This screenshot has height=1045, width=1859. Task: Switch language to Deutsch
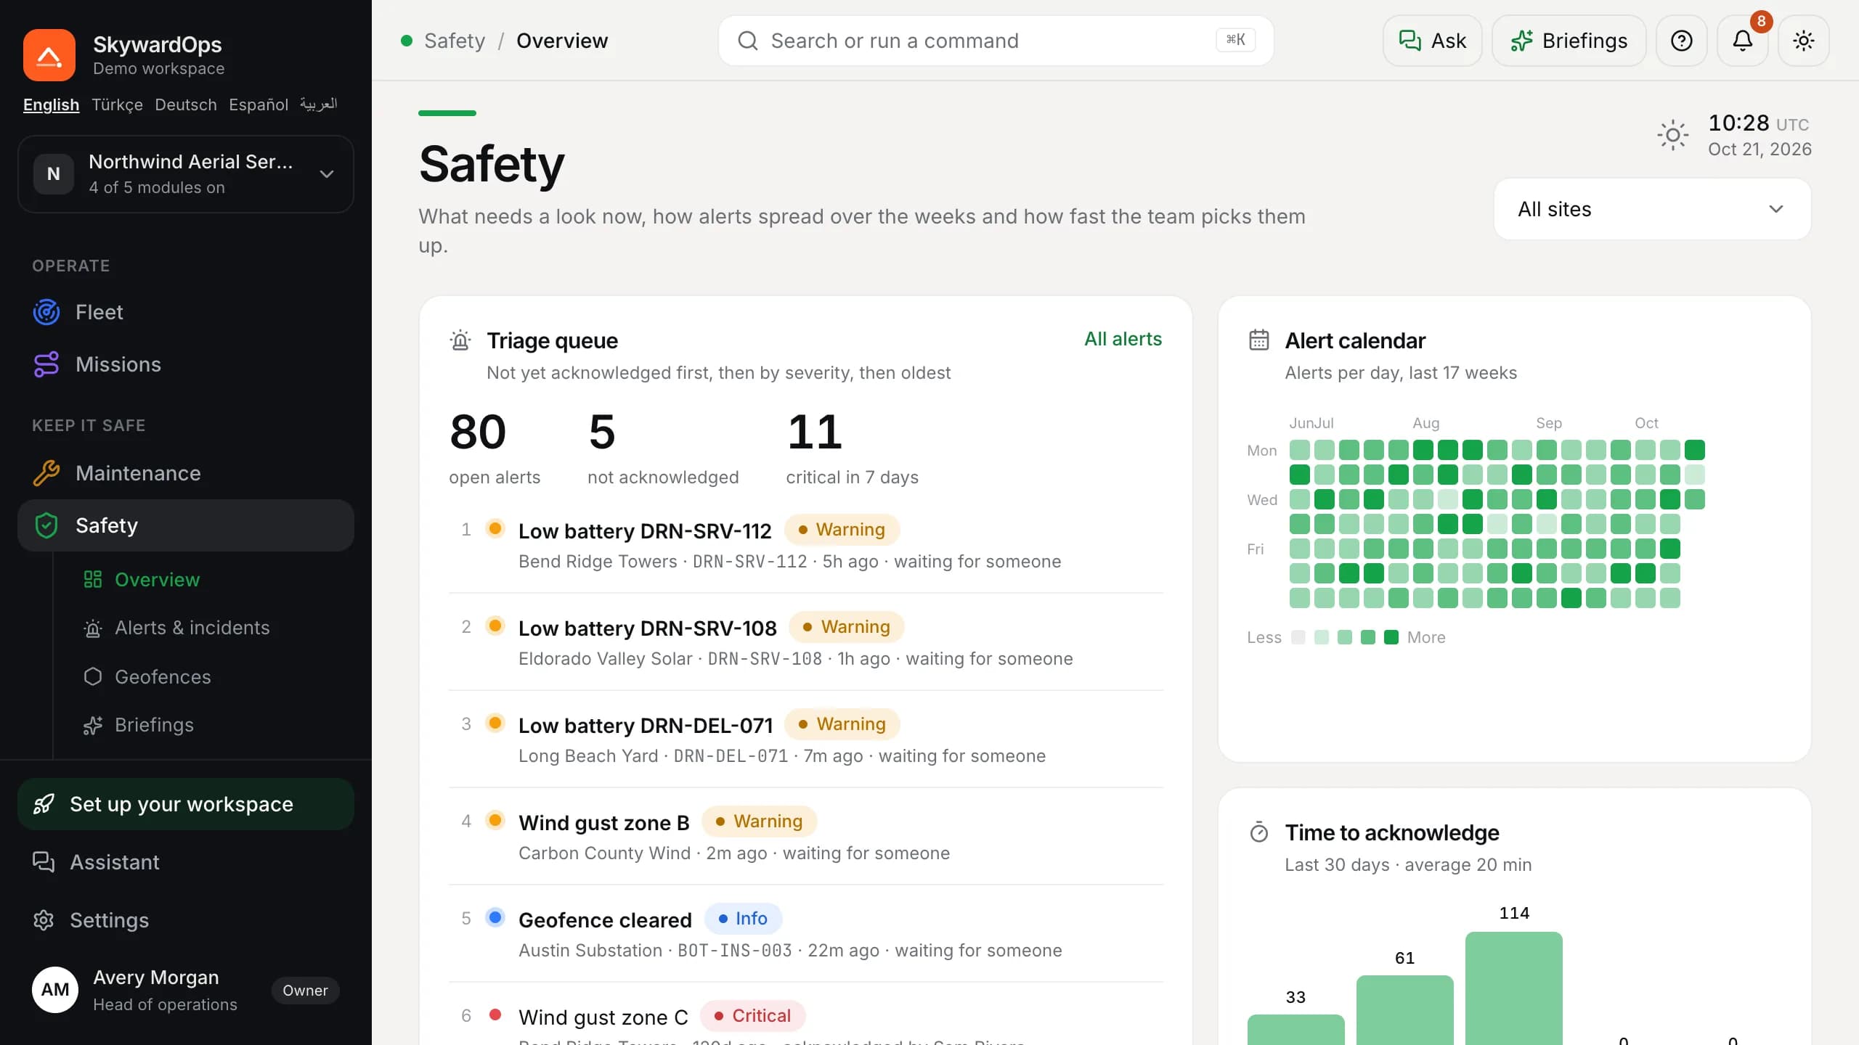click(186, 104)
